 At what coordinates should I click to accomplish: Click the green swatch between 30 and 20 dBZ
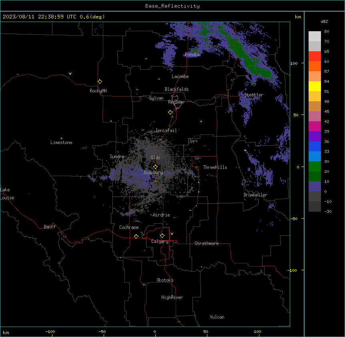click(x=315, y=166)
